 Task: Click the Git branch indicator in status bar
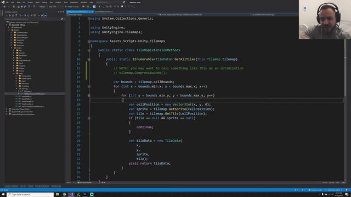333,190
